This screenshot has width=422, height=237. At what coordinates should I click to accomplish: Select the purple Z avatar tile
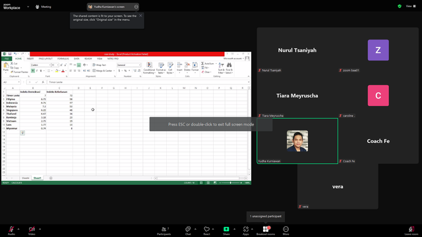tap(378, 50)
